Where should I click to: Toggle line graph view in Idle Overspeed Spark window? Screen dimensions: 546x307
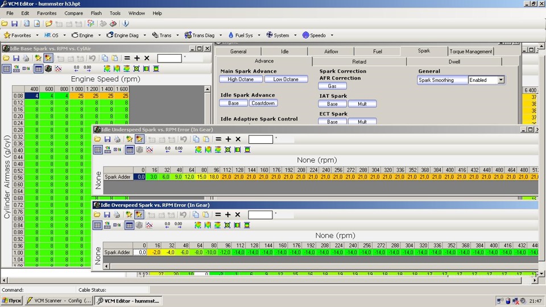coord(149,225)
